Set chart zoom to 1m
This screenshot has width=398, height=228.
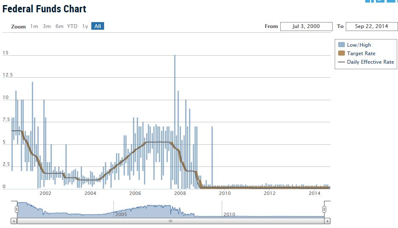(x=34, y=26)
